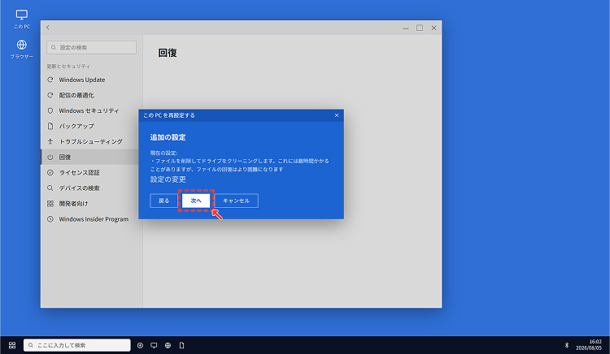
Task: Click the grid icon beside 開発者向け
Action: [x=50, y=204]
